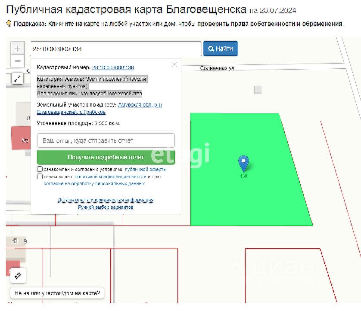Click the page title Публичная кадастровая карта Благовещенска
This screenshot has height=311, width=361.
126,9
